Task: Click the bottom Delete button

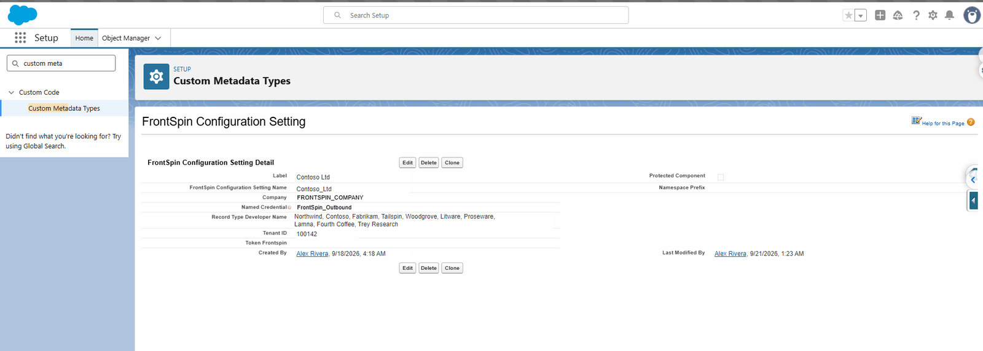Action: coord(429,268)
